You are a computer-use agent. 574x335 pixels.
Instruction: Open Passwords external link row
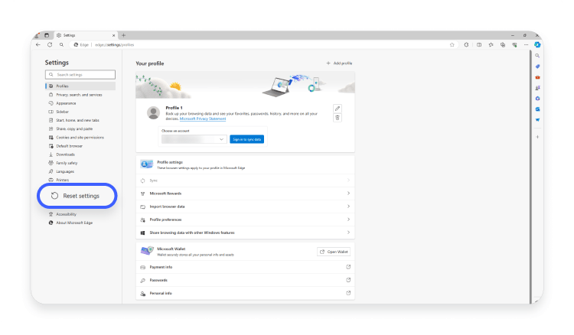[x=245, y=280]
